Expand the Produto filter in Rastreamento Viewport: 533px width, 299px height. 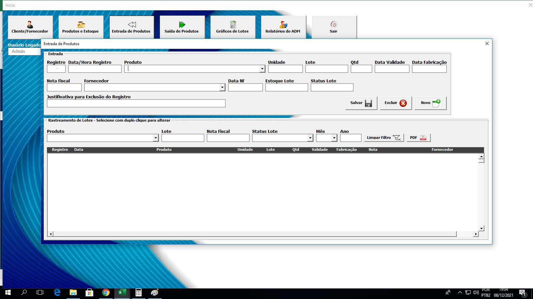coord(156,138)
